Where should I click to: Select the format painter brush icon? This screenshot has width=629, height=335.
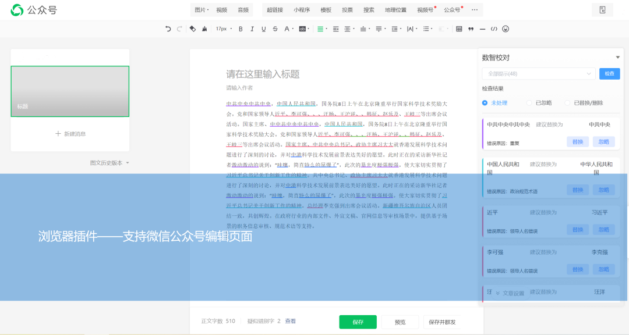tap(204, 29)
